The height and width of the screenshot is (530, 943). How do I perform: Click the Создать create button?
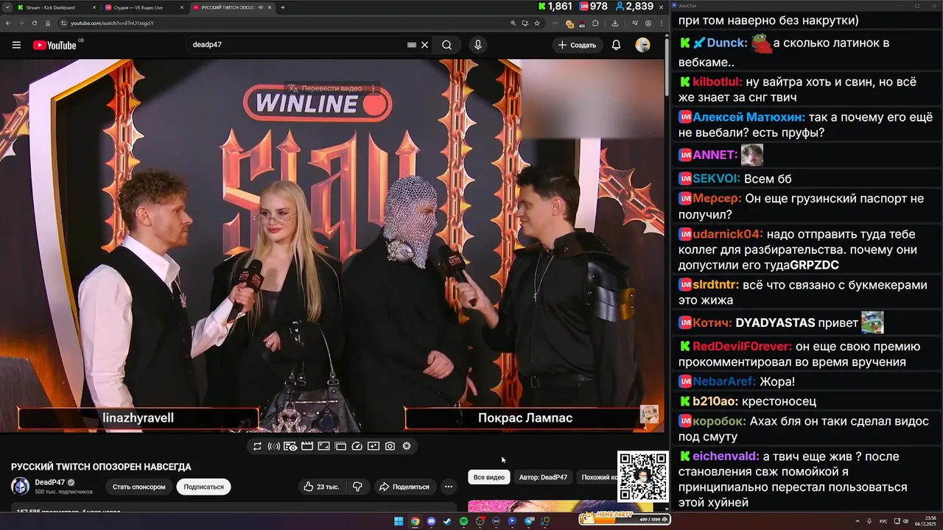pyautogui.click(x=576, y=45)
